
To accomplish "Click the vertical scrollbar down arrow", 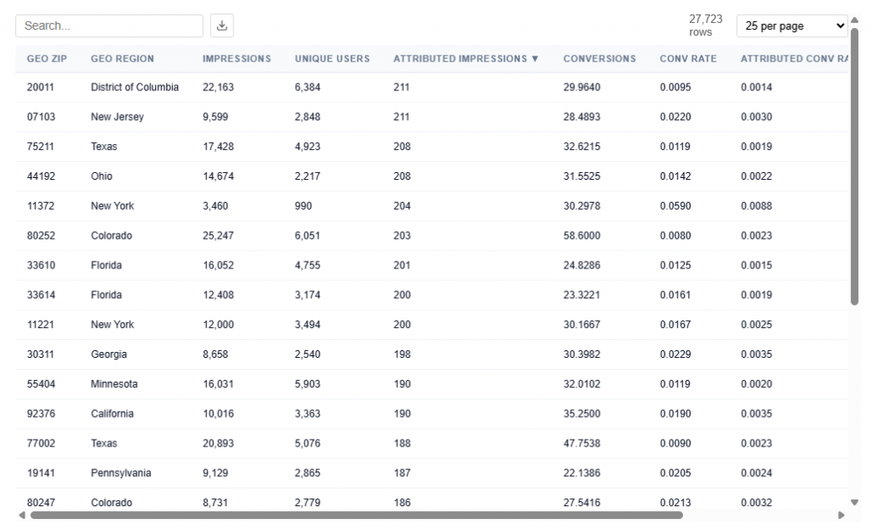I will (x=855, y=502).
